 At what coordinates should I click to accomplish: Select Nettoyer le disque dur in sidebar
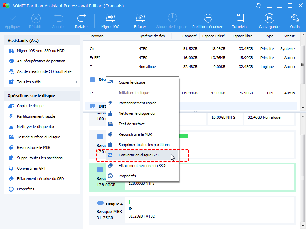35,127
